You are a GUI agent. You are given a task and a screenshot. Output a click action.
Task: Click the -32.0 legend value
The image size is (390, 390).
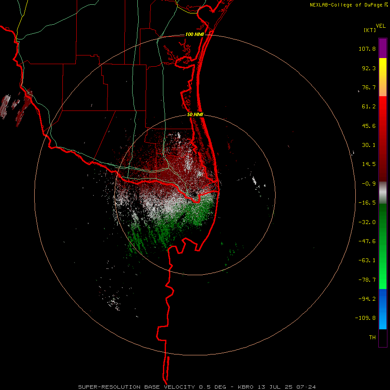(x=367, y=222)
